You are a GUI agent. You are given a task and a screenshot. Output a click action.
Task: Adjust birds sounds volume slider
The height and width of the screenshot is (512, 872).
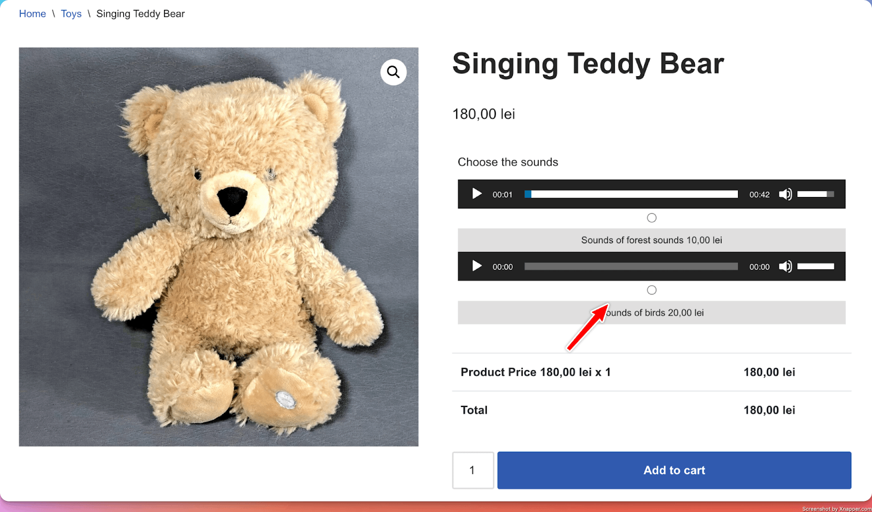(x=815, y=267)
